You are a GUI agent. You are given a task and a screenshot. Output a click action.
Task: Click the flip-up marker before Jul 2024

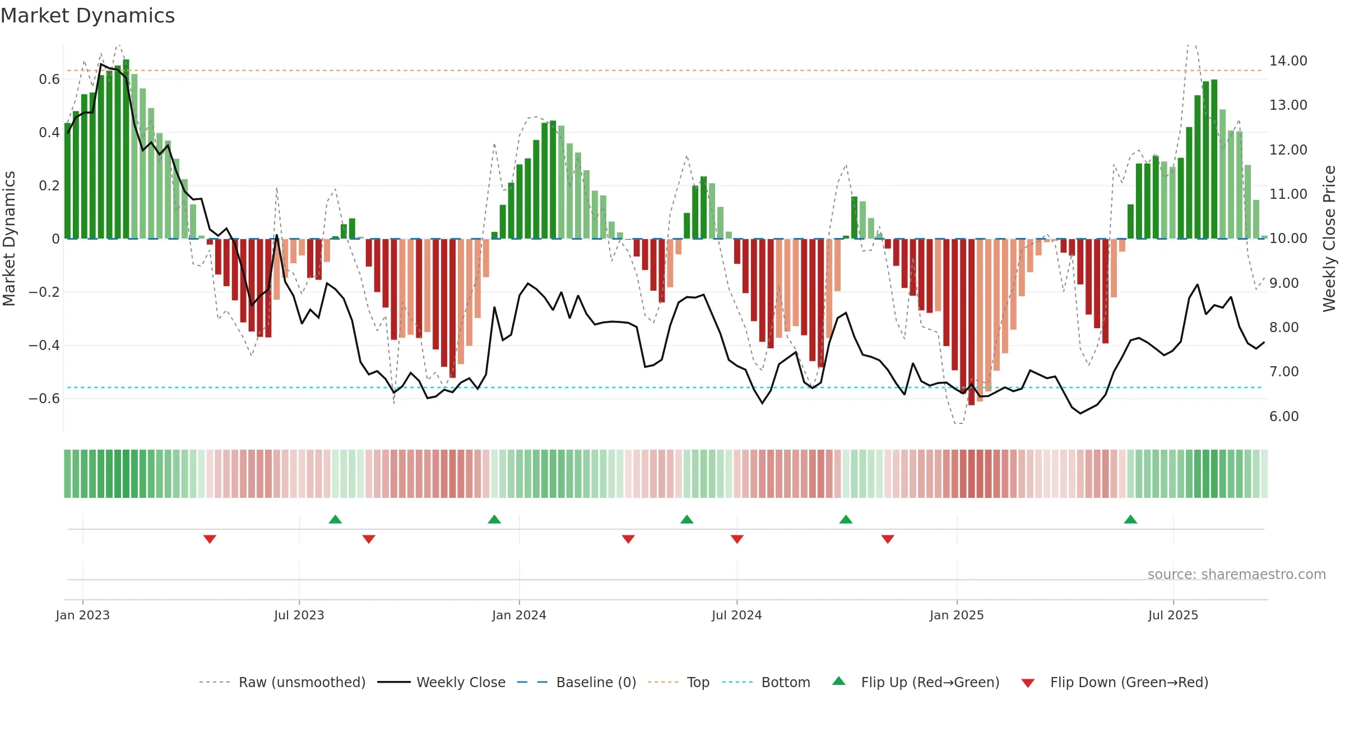(687, 519)
